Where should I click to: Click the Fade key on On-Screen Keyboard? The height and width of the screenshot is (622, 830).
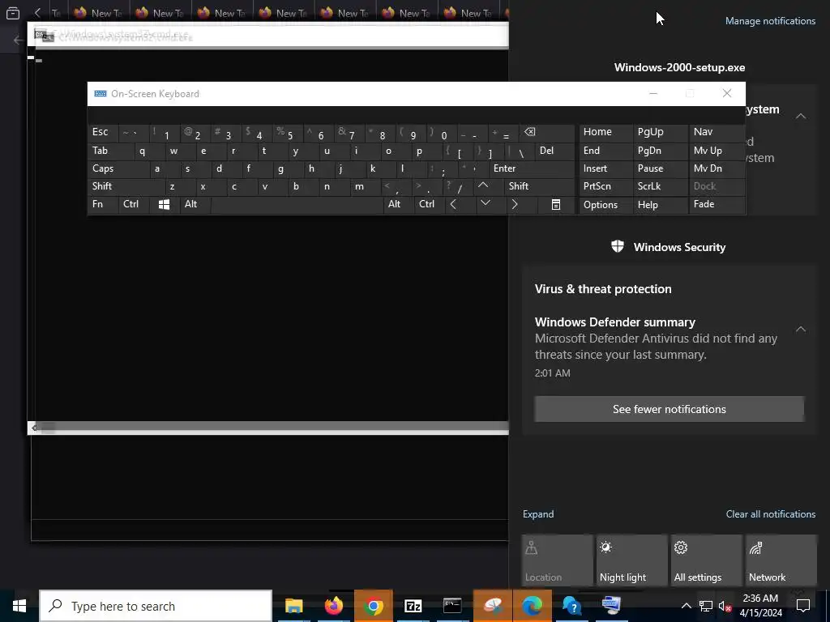[717, 205]
